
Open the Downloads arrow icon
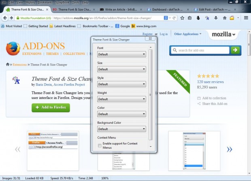coord(216,18)
